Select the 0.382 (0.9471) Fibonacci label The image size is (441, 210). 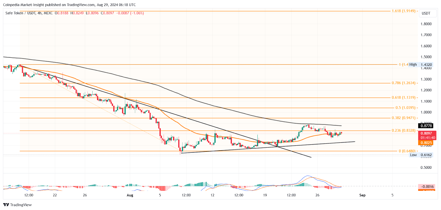[x=404, y=118]
